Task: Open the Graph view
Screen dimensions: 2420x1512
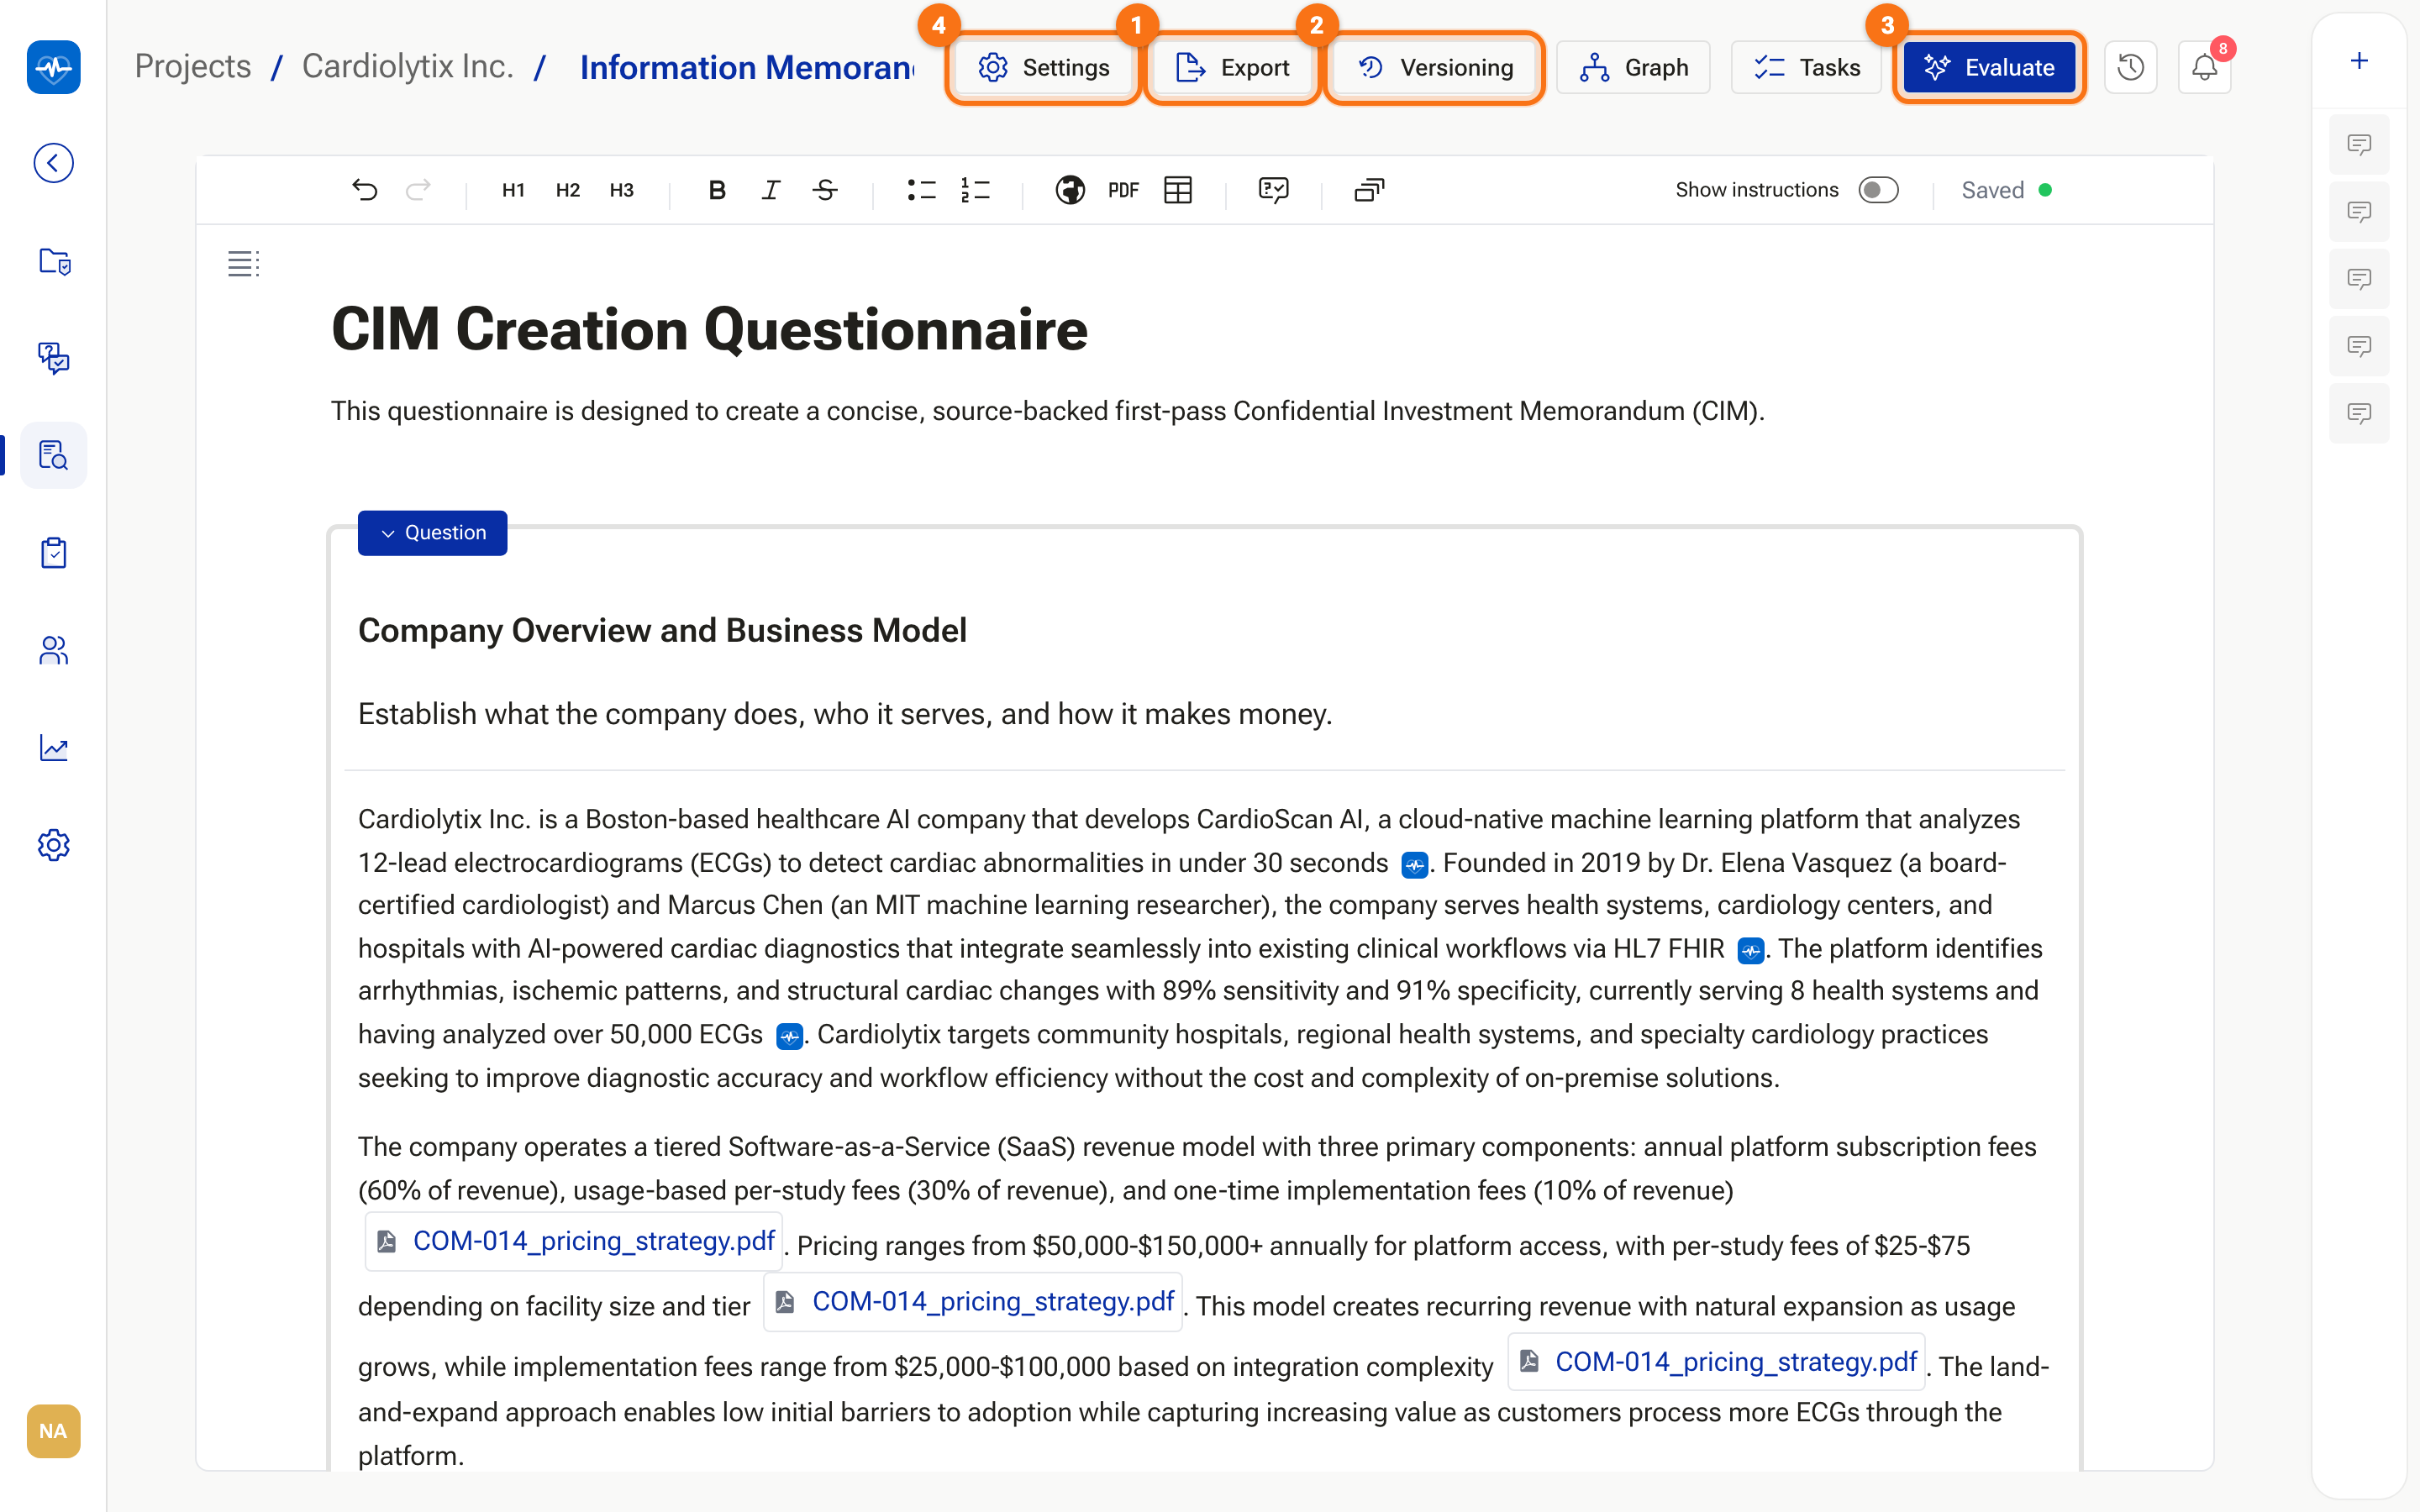Action: (1633, 67)
